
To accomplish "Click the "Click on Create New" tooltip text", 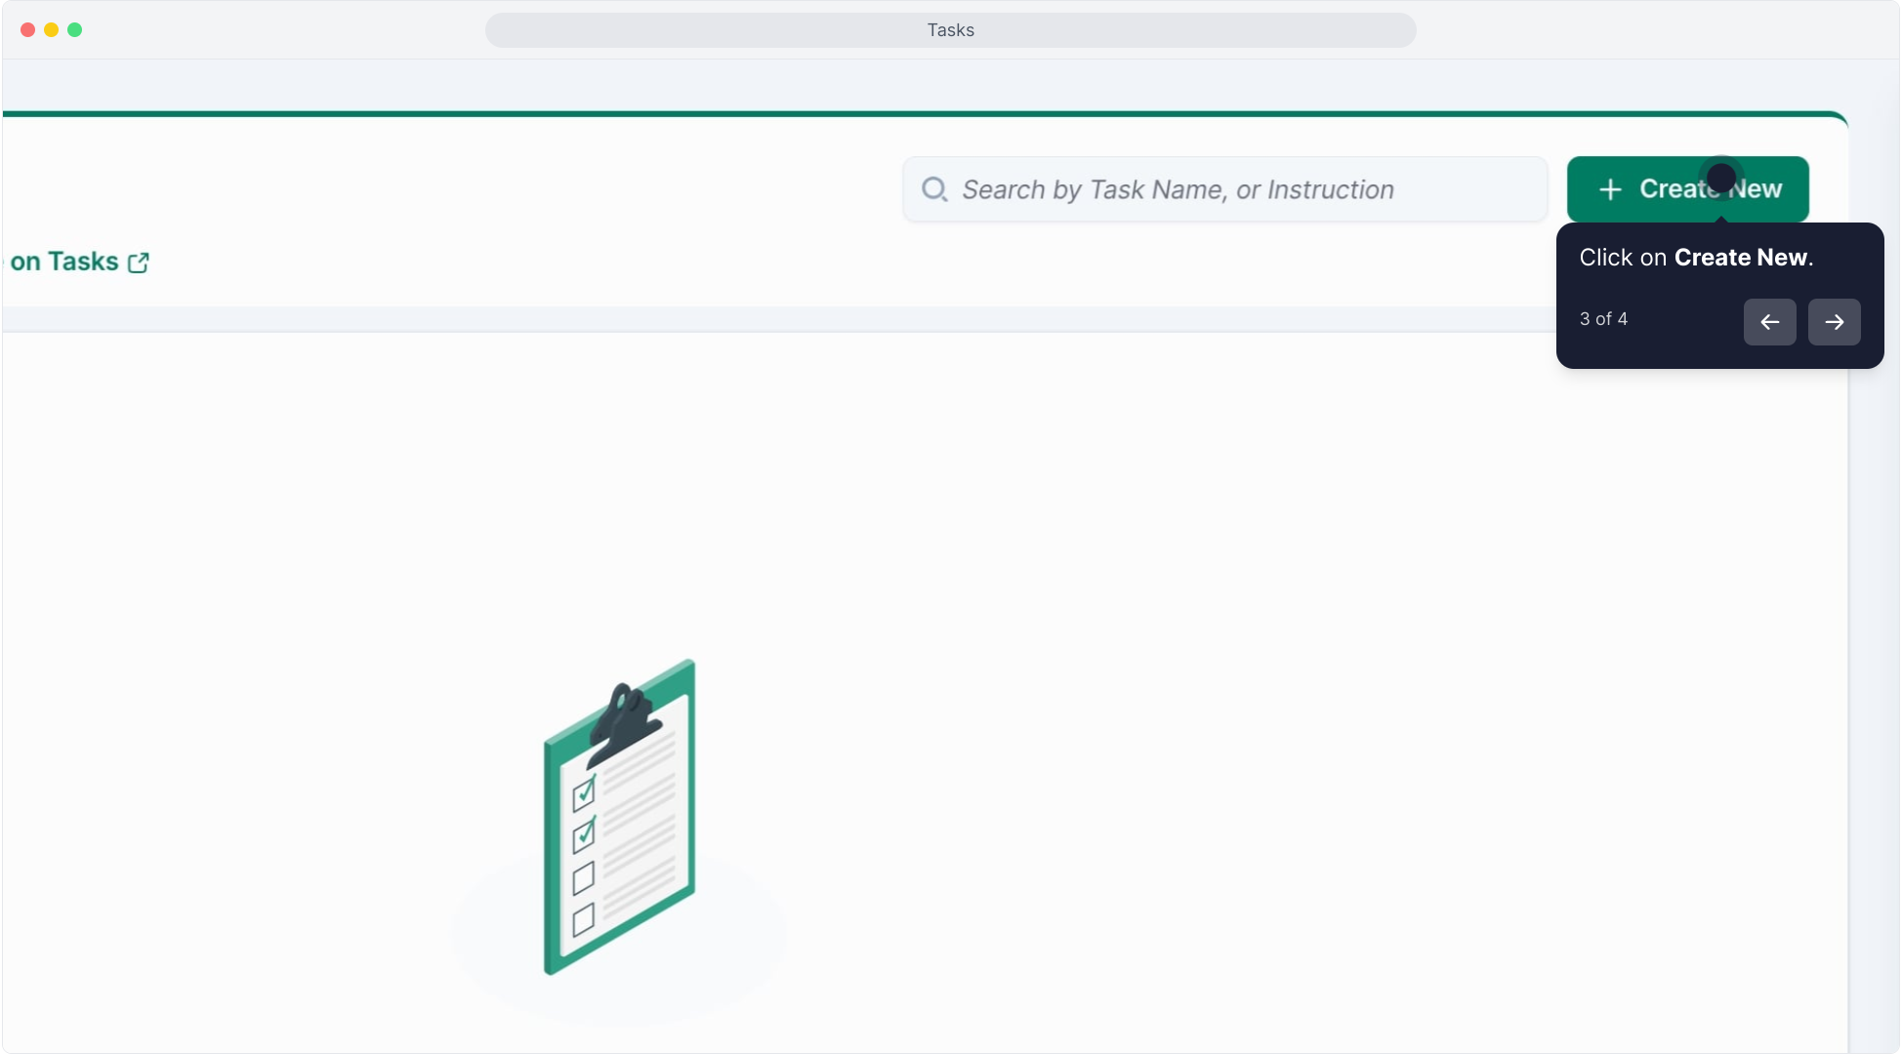I will (x=1695, y=258).
